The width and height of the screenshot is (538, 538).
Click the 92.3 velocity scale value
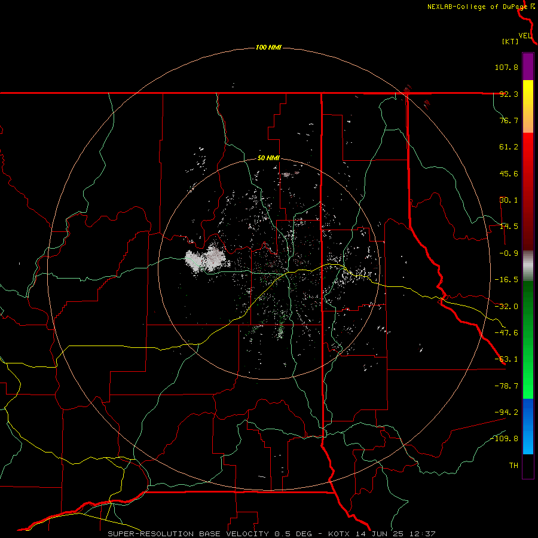(509, 94)
